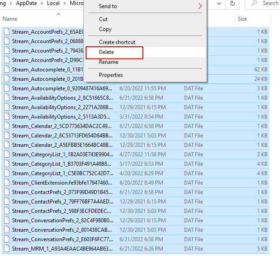The width and height of the screenshot is (280, 256).
Task: Sort files by the Name column header
Action: click(10, 19)
